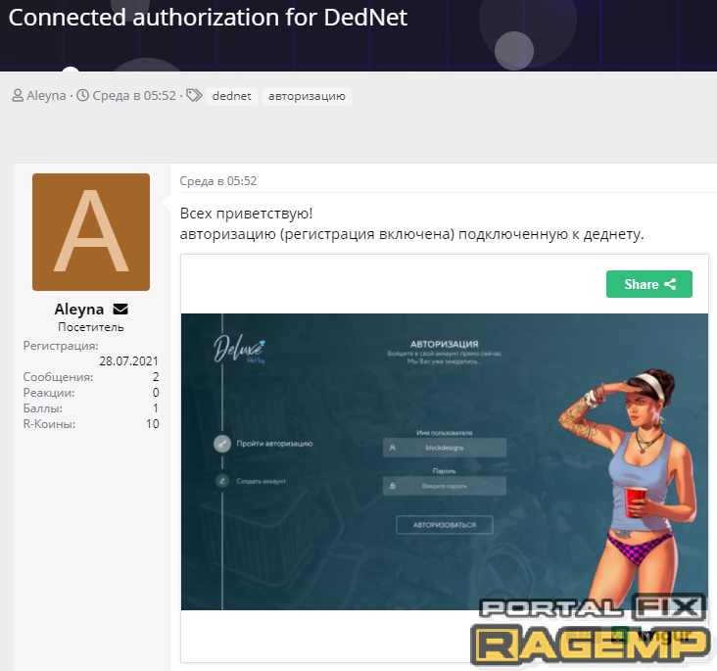Click the lock icon in password field
The width and height of the screenshot is (717, 671).
[x=393, y=486]
